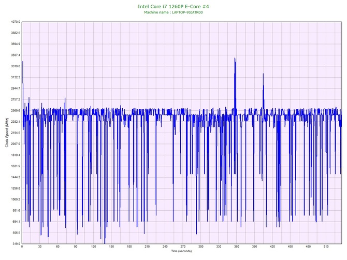Click the chart title 'Intel Core i7 1260P E-Core #4'

point(173,6)
